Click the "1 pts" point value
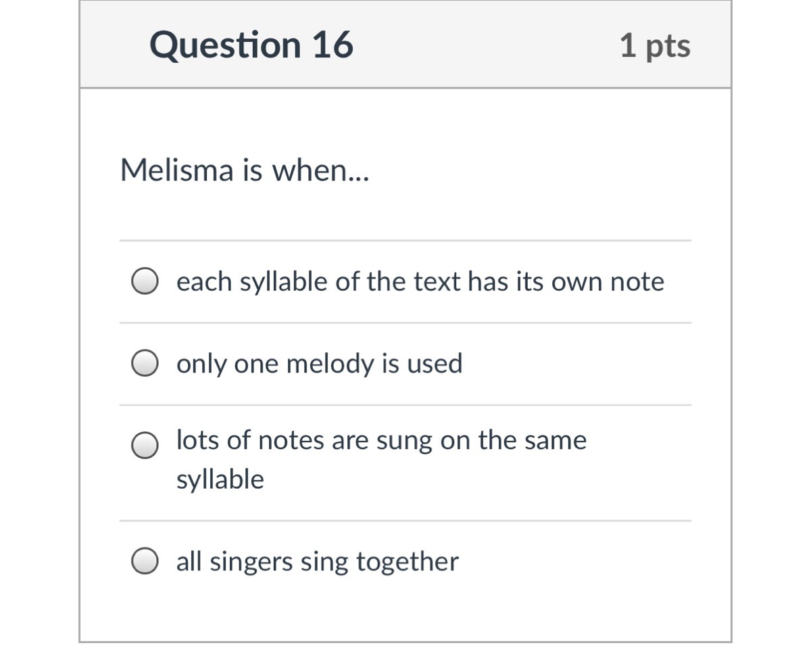 coord(654,46)
